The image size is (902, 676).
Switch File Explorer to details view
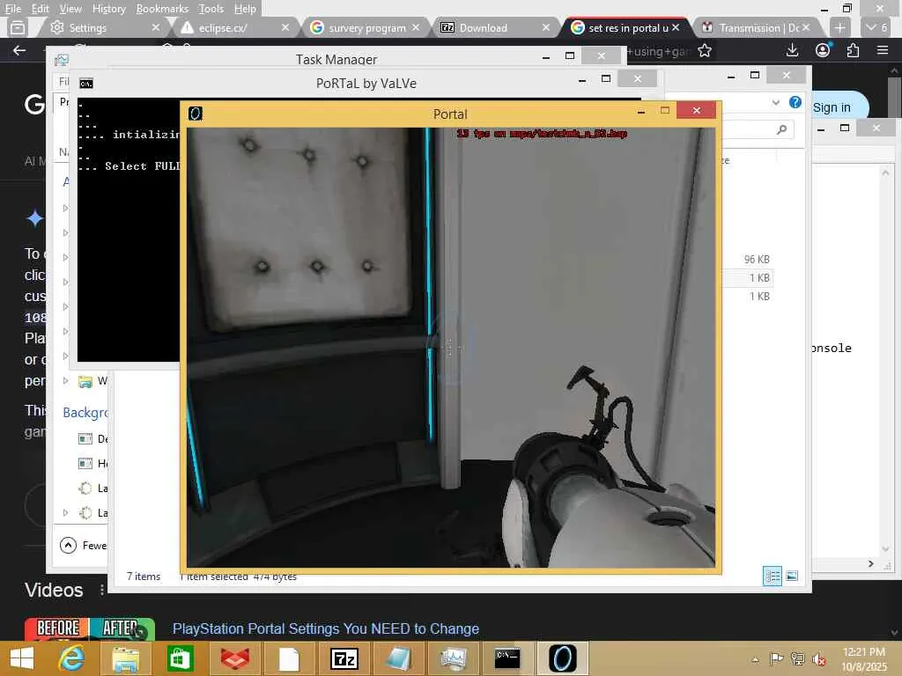click(772, 576)
